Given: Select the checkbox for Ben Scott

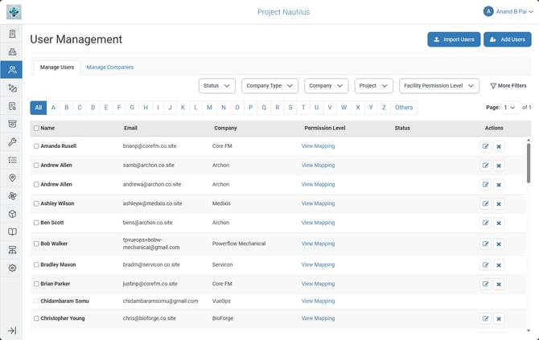Looking at the screenshot, I should 36,223.
